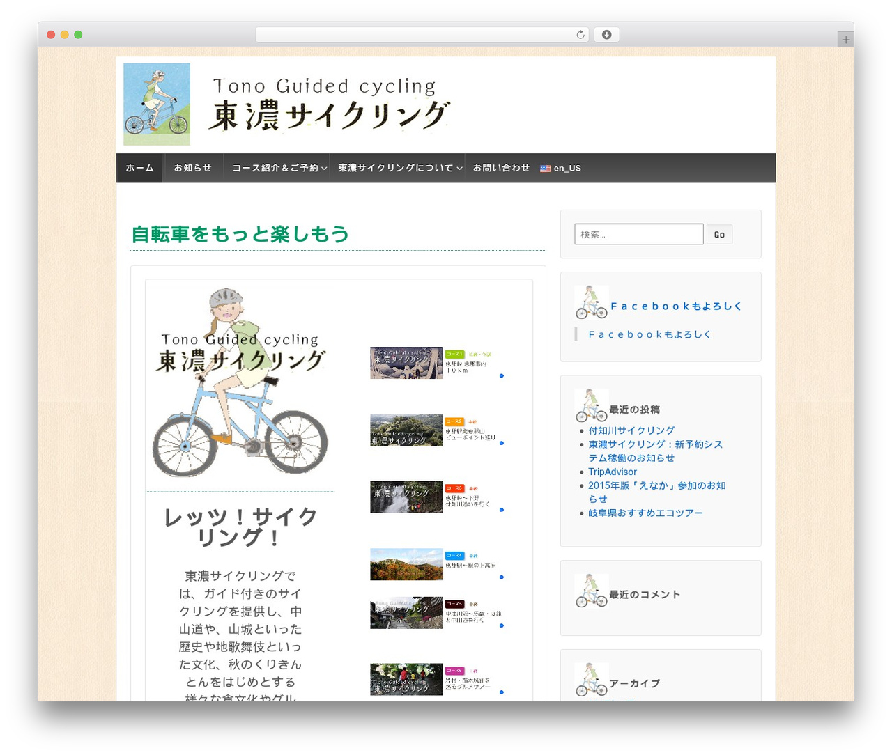This screenshot has height=755, width=892.
Task: Click the 検索 search input field
Action: (x=639, y=234)
